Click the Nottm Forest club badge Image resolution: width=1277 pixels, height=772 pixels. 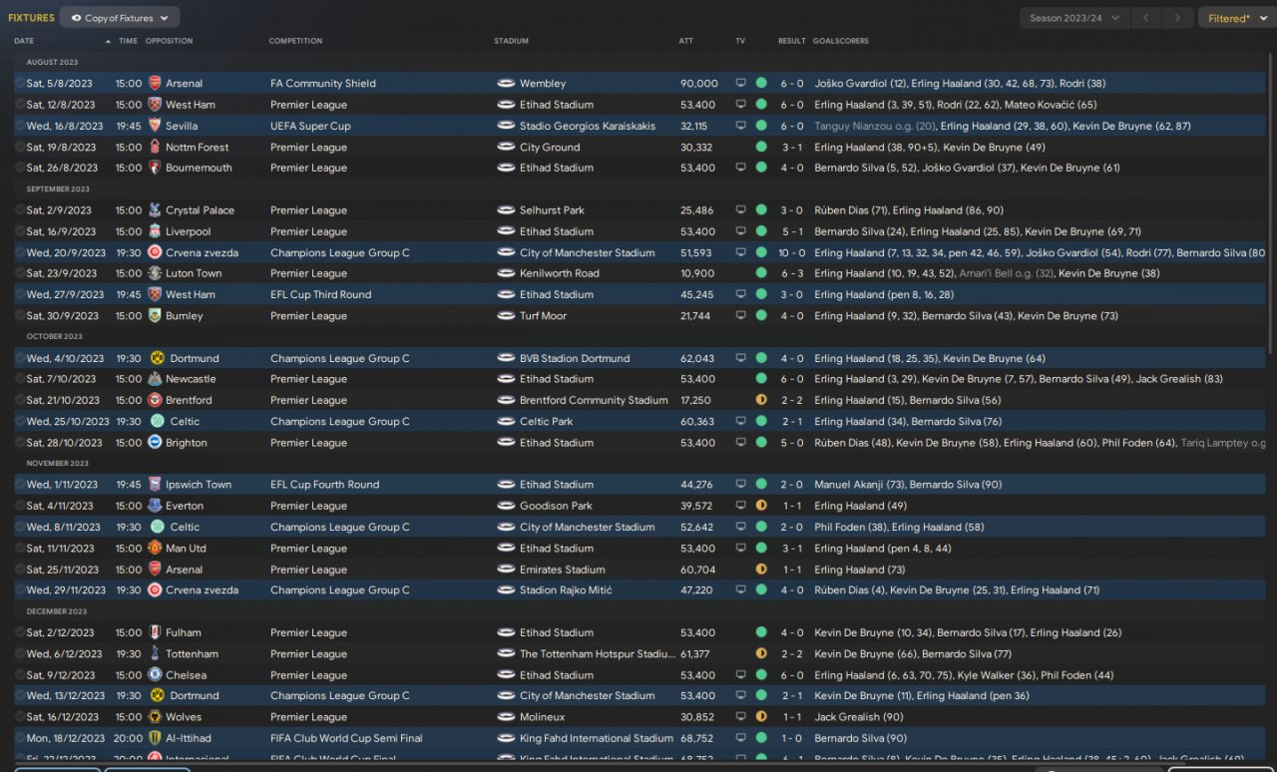point(155,148)
